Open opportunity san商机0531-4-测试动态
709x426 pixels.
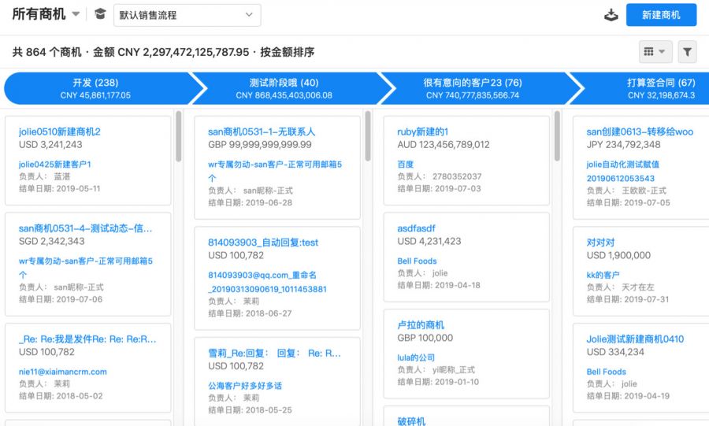(x=85, y=228)
